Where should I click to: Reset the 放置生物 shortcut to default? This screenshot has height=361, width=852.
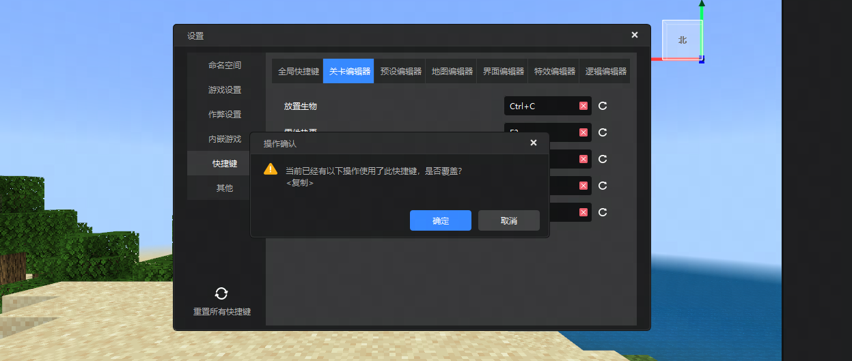(603, 106)
